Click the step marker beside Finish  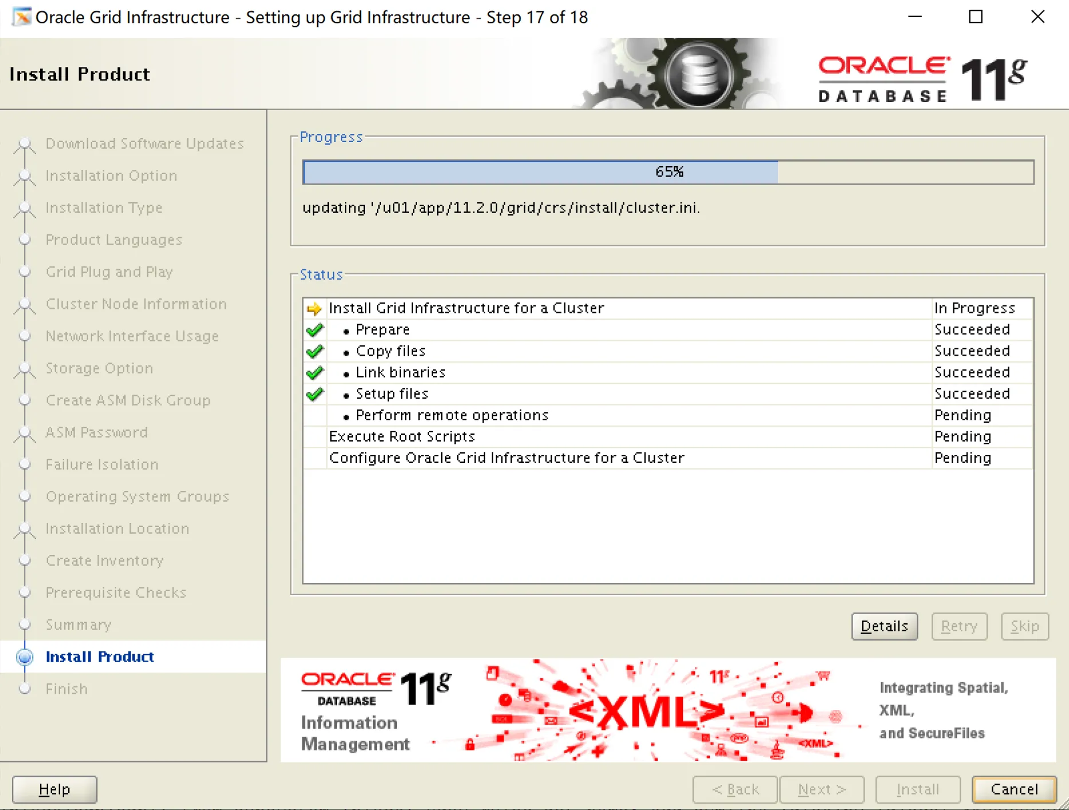coord(24,689)
